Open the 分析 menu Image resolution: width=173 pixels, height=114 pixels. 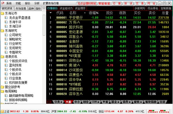click(x=37, y=3)
